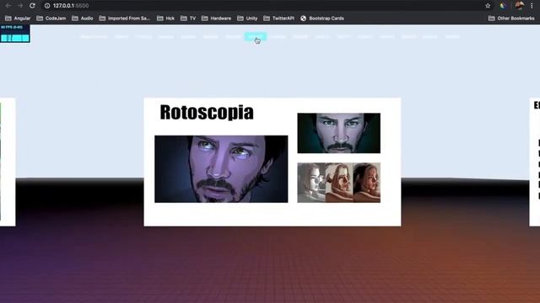Viewport: 540px width, 303px height.
Task: Click the dark green face image on the slide
Action: coord(339,133)
